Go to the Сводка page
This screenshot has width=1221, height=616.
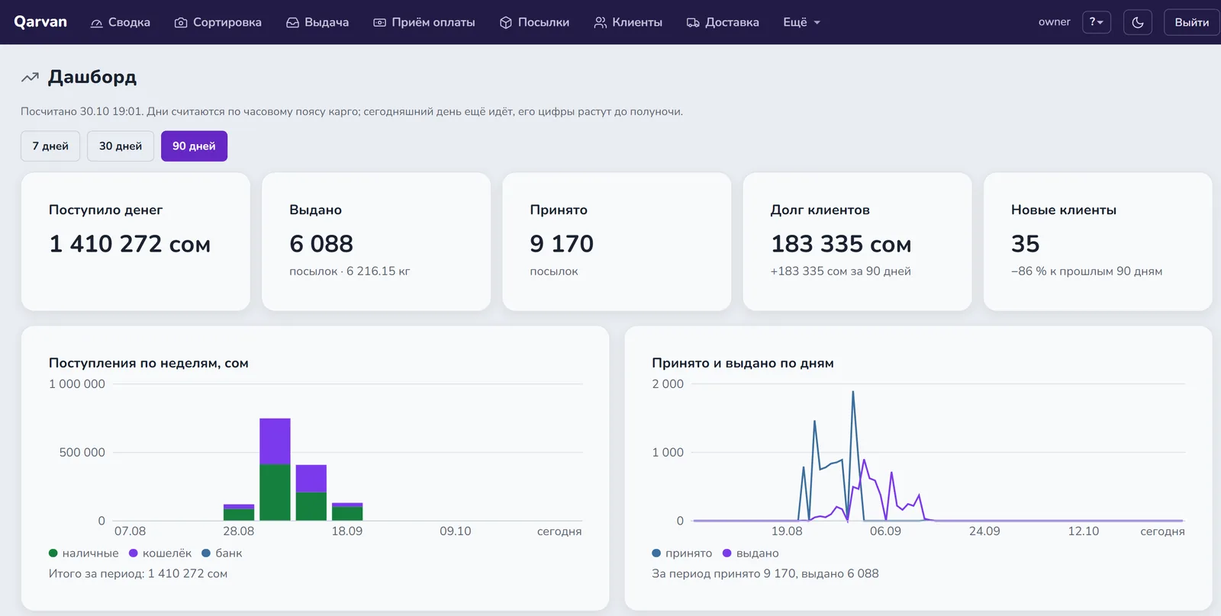[121, 22]
